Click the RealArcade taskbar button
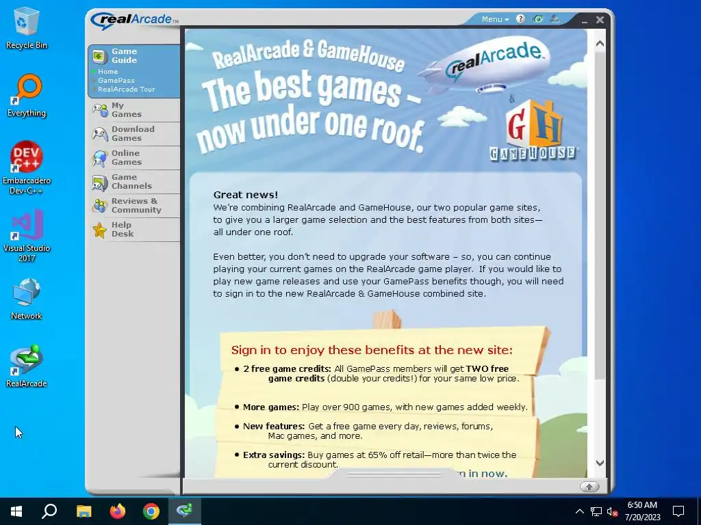 coord(185,511)
